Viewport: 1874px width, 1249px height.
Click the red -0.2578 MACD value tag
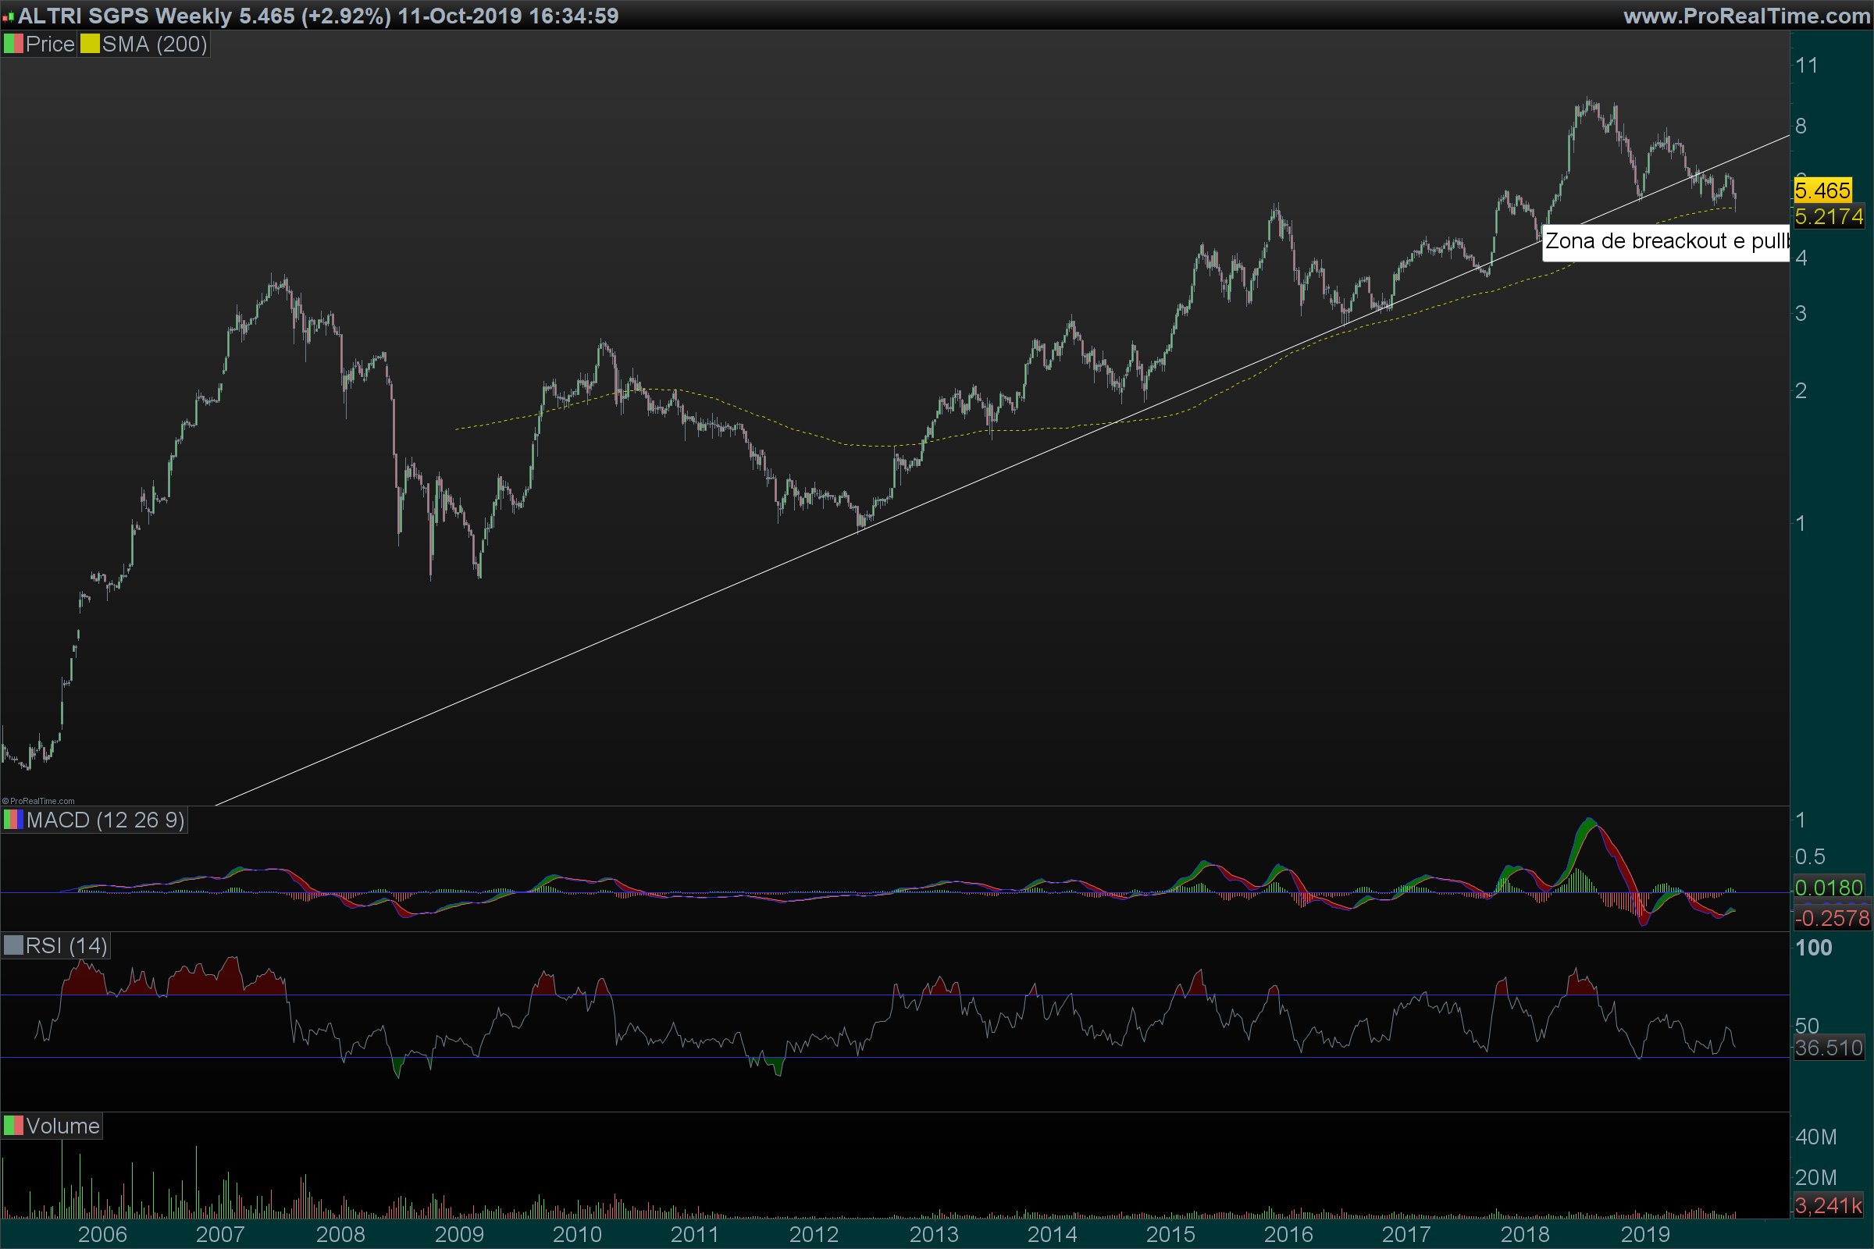(x=1831, y=919)
